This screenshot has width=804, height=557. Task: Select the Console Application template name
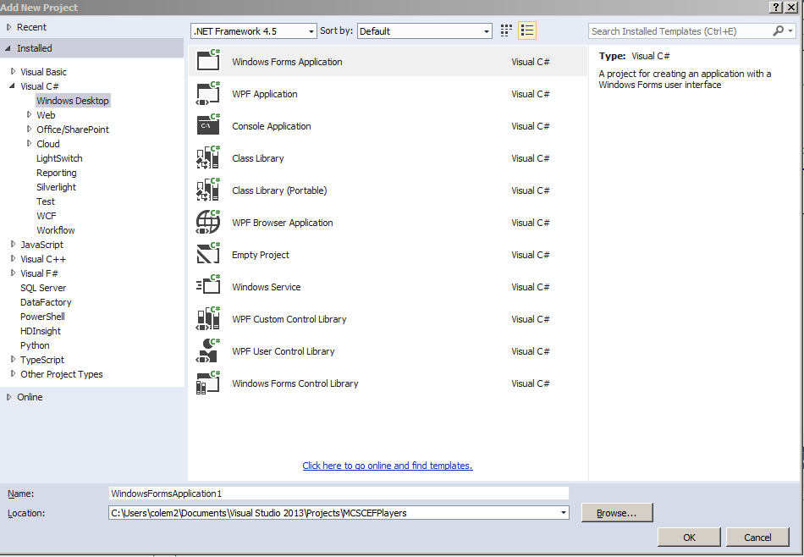pos(272,126)
